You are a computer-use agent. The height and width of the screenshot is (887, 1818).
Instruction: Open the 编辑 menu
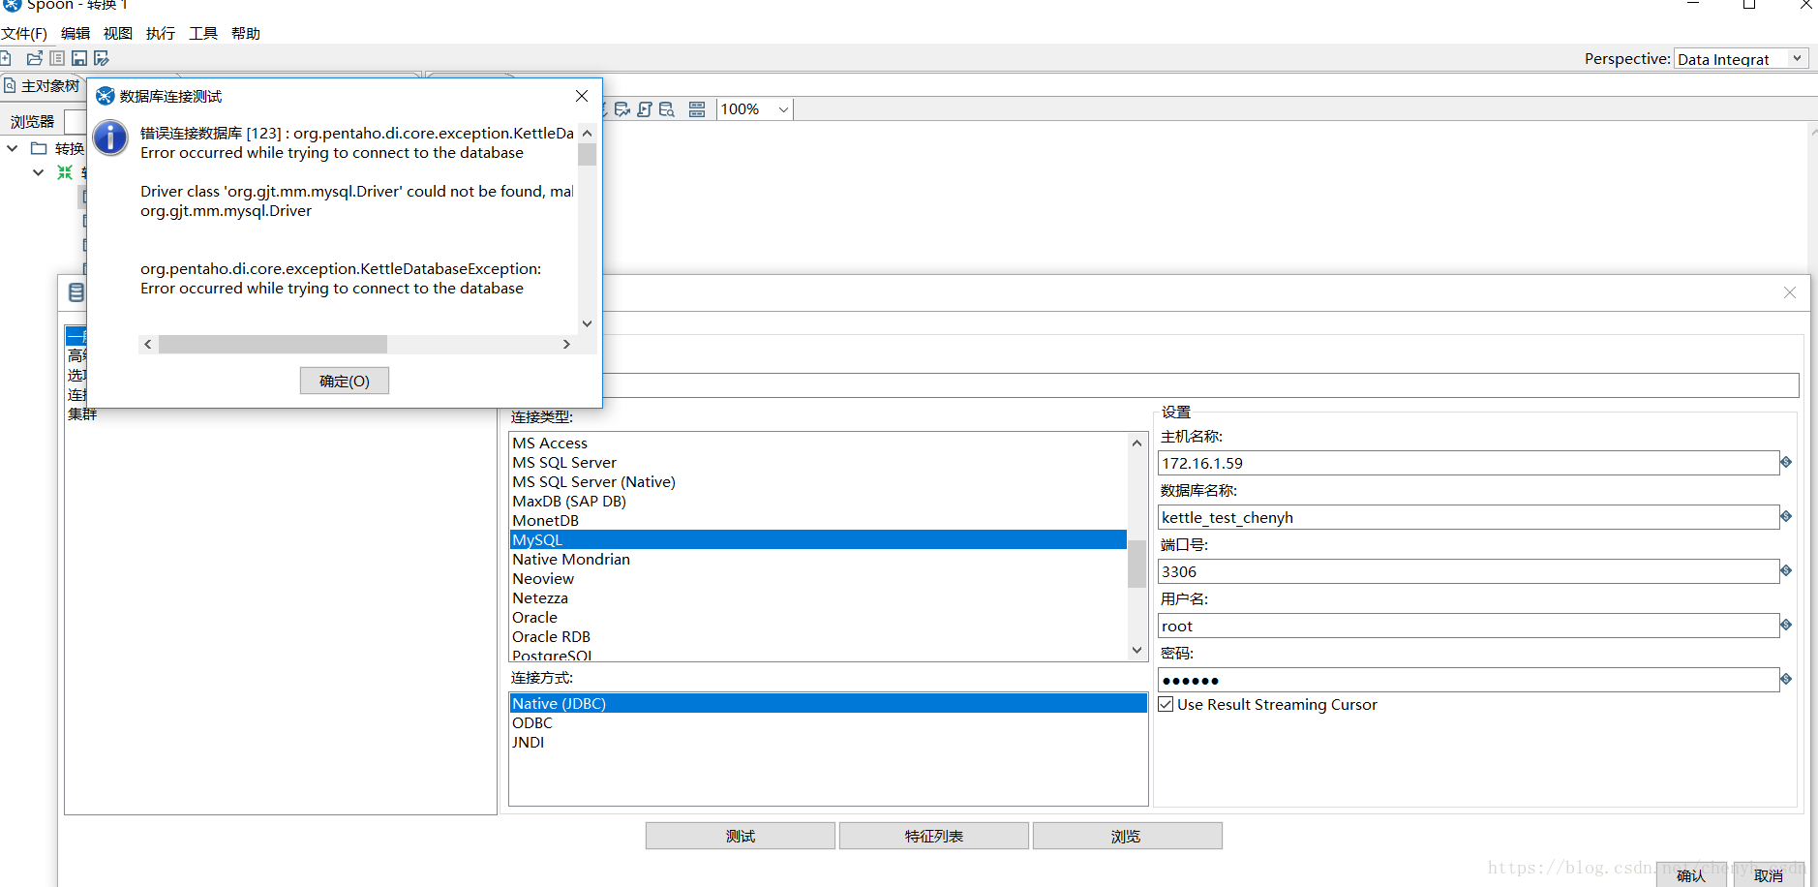(76, 34)
